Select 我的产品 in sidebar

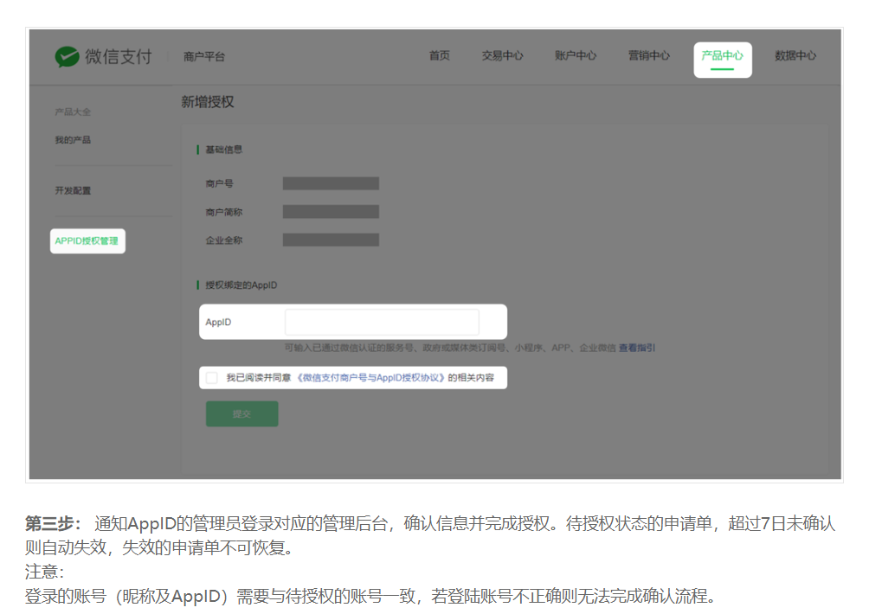coord(73,140)
